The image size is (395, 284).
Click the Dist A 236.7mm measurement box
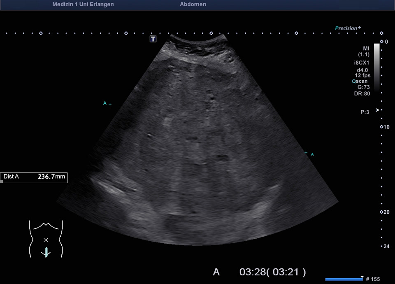pos(34,177)
